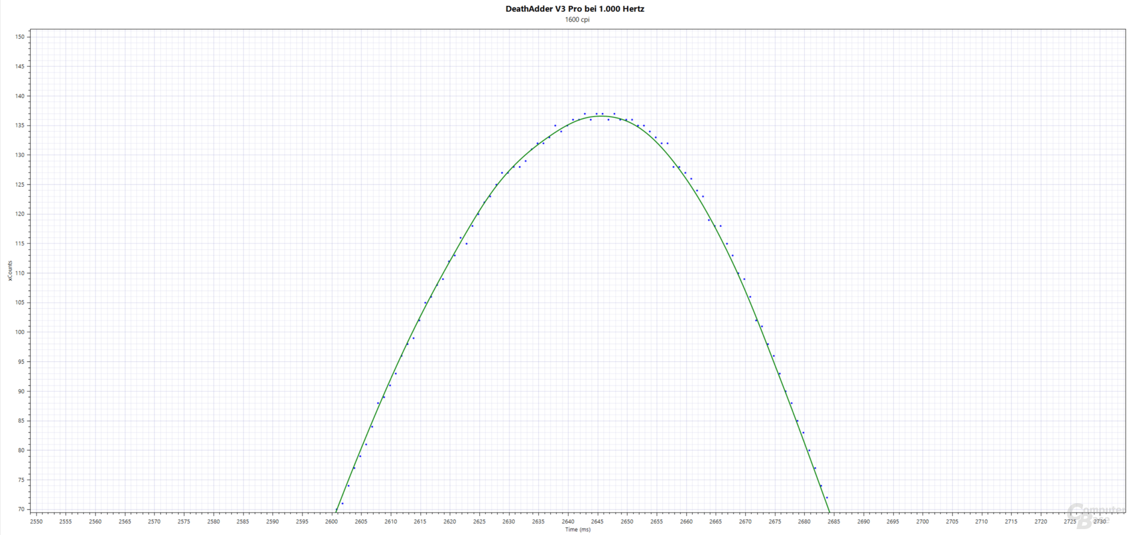Click x-axis tick label 2565

(x=125, y=521)
